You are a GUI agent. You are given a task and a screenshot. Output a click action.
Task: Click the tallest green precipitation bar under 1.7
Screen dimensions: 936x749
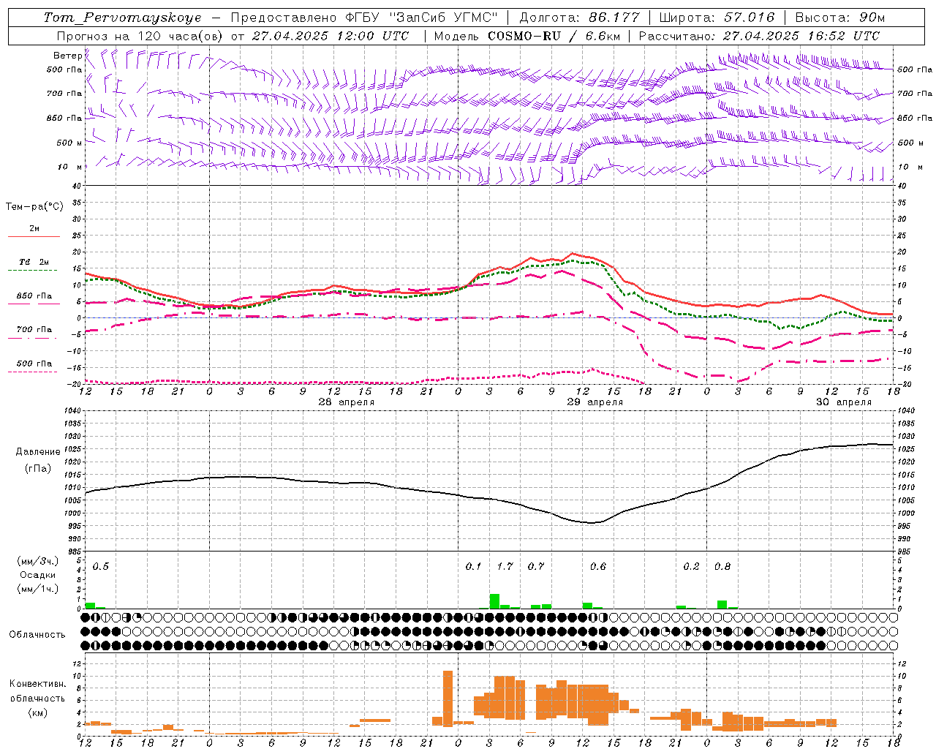coord(494,601)
